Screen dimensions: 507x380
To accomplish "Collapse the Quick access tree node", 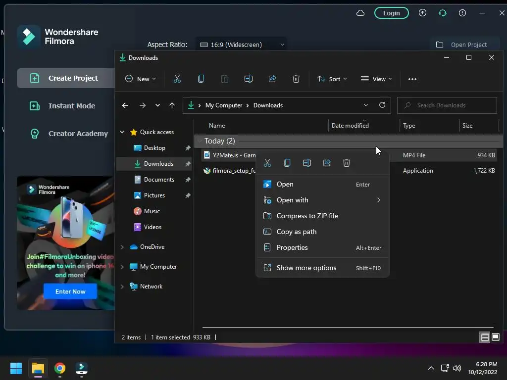I will click(122, 132).
